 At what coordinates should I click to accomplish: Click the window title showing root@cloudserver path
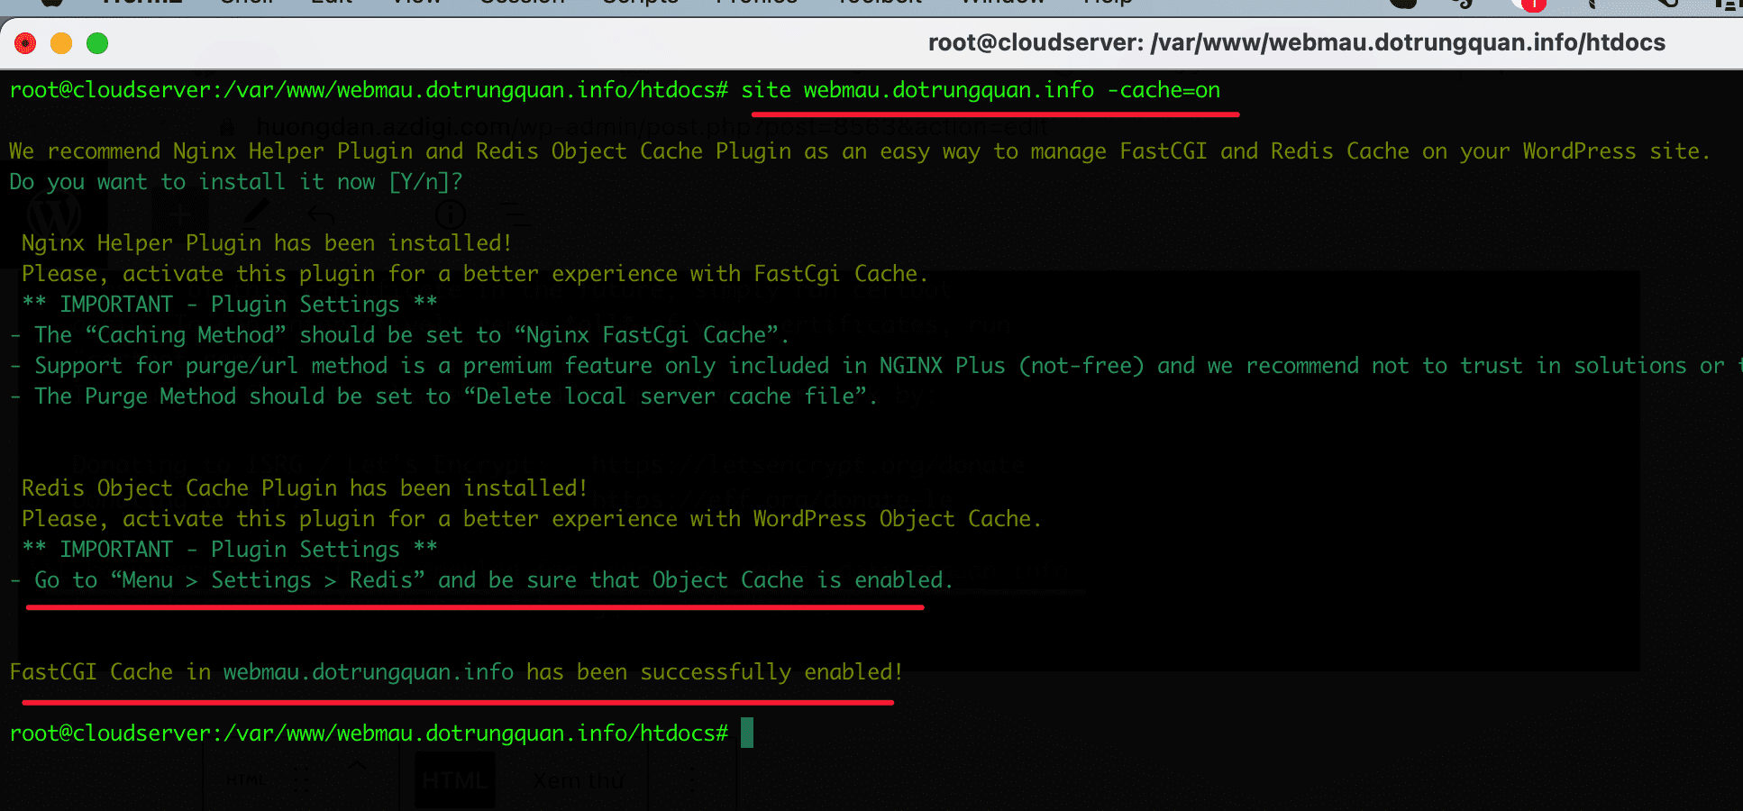[1296, 43]
